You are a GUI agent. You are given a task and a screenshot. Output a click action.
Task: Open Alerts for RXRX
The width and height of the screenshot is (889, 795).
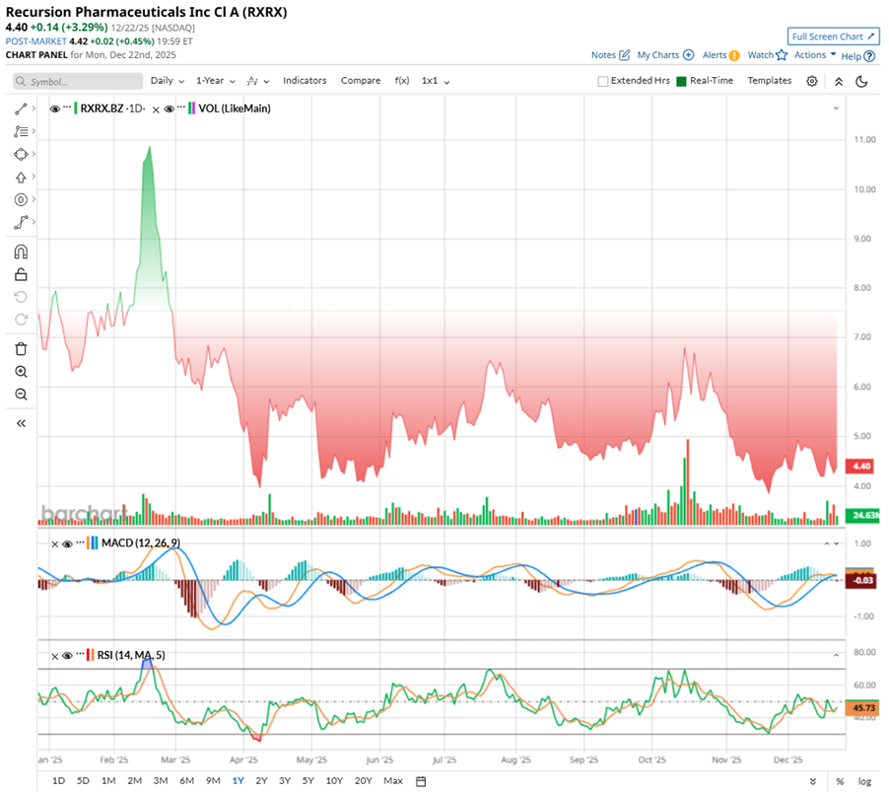[720, 55]
